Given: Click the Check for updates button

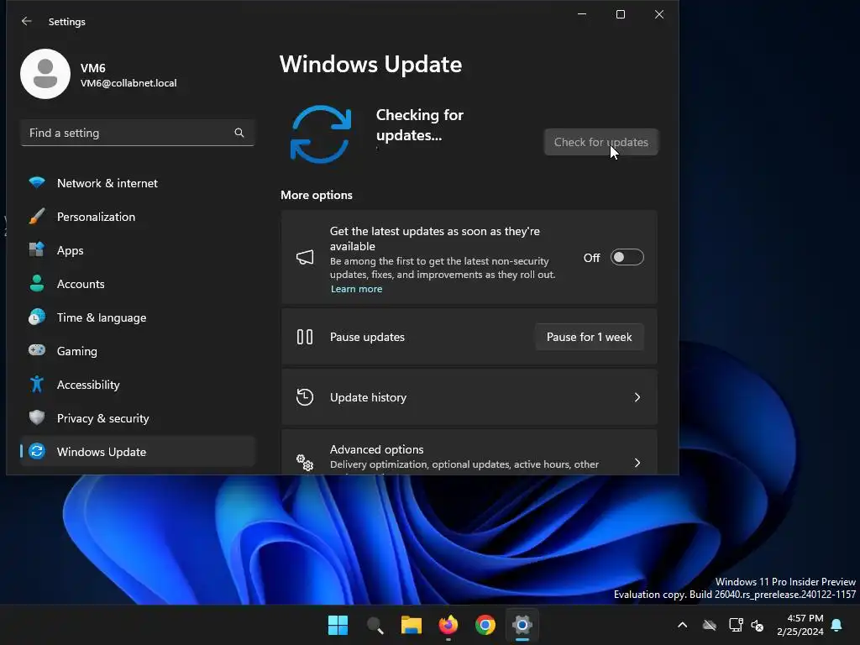Looking at the screenshot, I should 601,142.
